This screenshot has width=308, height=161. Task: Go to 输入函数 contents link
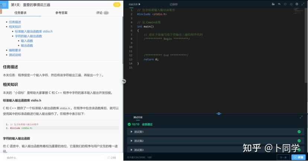click(x=27, y=41)
